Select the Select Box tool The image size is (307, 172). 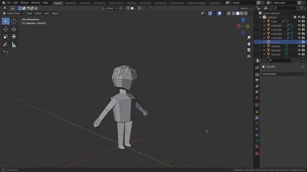(x=6, y=21)
